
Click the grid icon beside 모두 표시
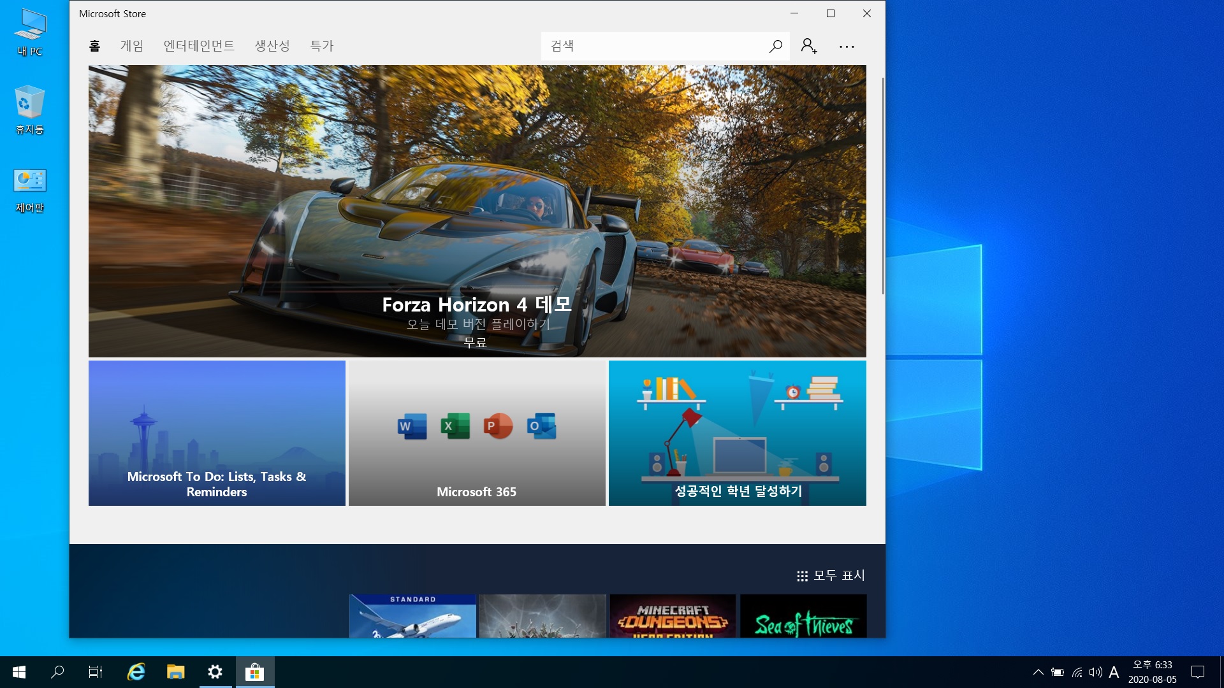click(802, 576)
